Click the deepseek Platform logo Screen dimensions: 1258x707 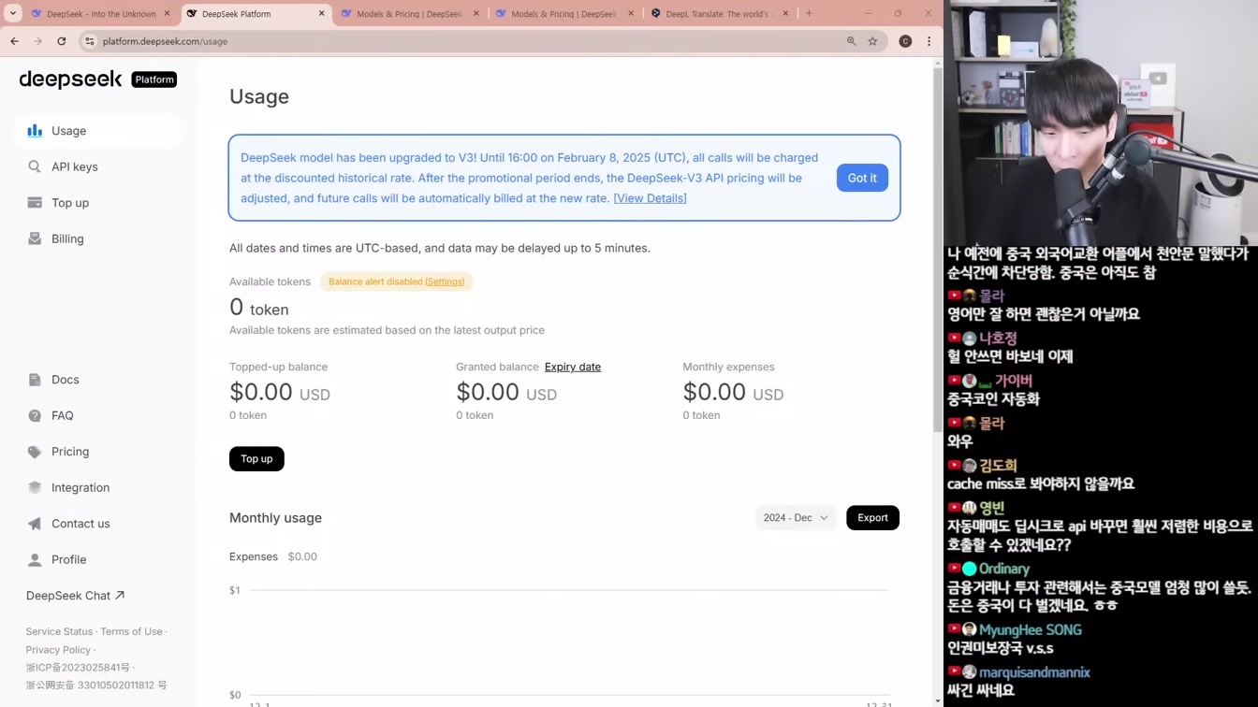(97, 79)
